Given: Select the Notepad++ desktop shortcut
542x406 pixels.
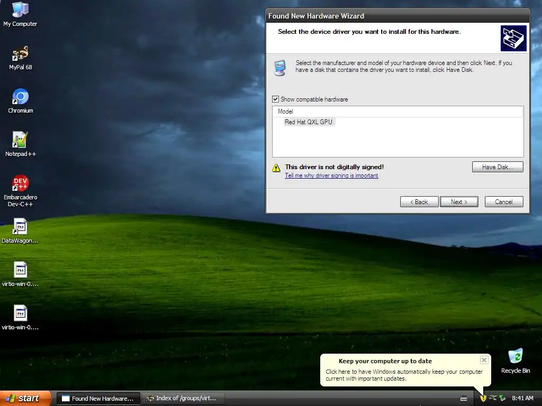Looking at the screenshot, I should click(21, 144).
